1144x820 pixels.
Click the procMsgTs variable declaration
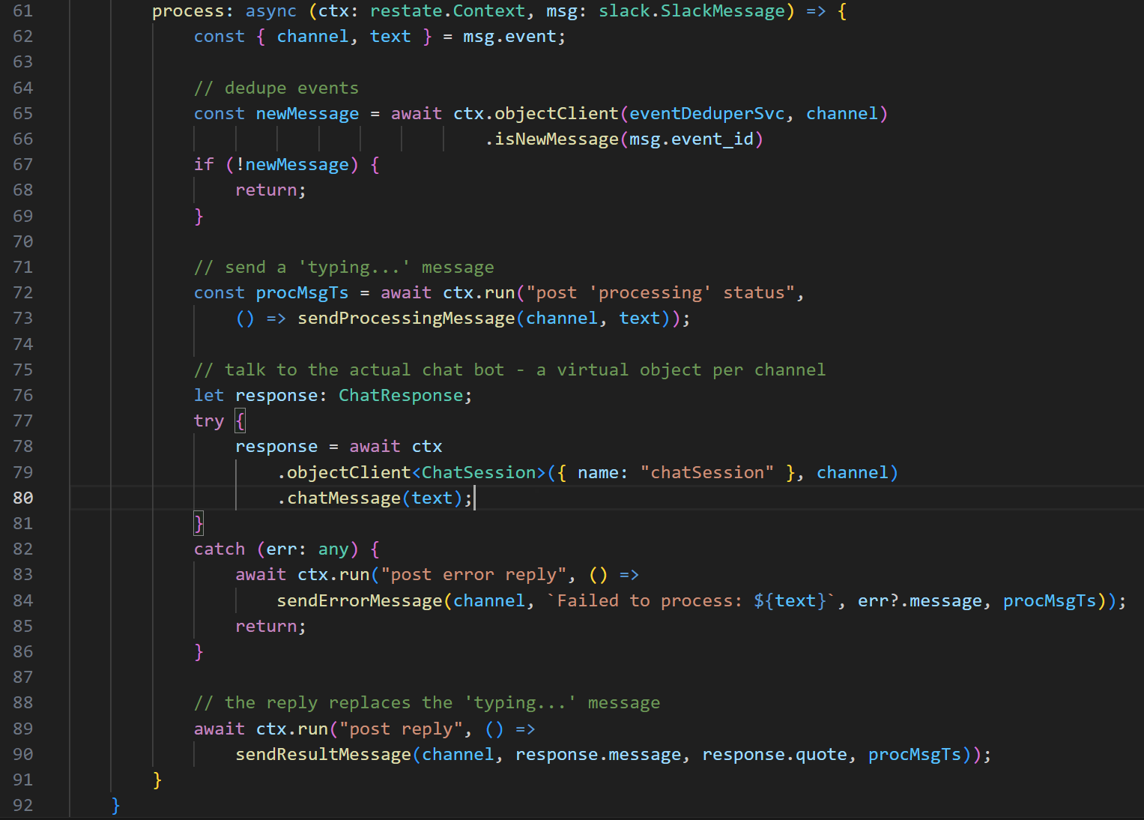tap(302, 293)
